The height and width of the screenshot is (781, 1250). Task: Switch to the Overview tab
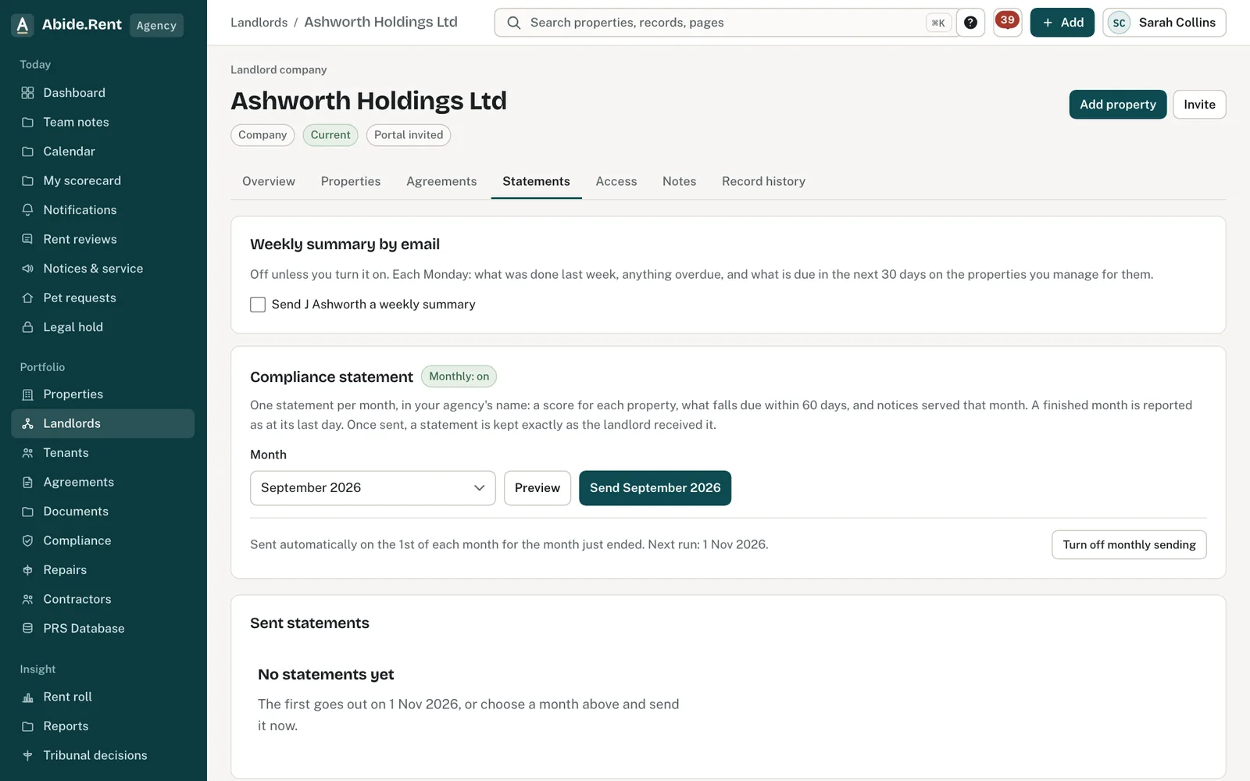point(269,181)
